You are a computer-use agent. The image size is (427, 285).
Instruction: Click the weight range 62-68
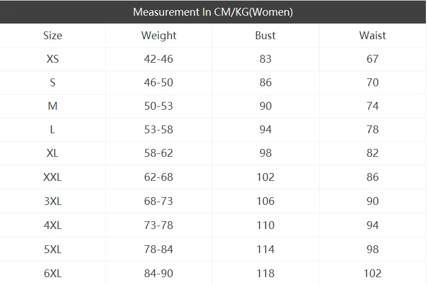(159, 177)
